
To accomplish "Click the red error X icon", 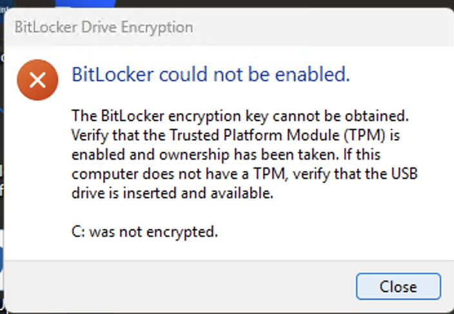I will click(x=37, y=80).
